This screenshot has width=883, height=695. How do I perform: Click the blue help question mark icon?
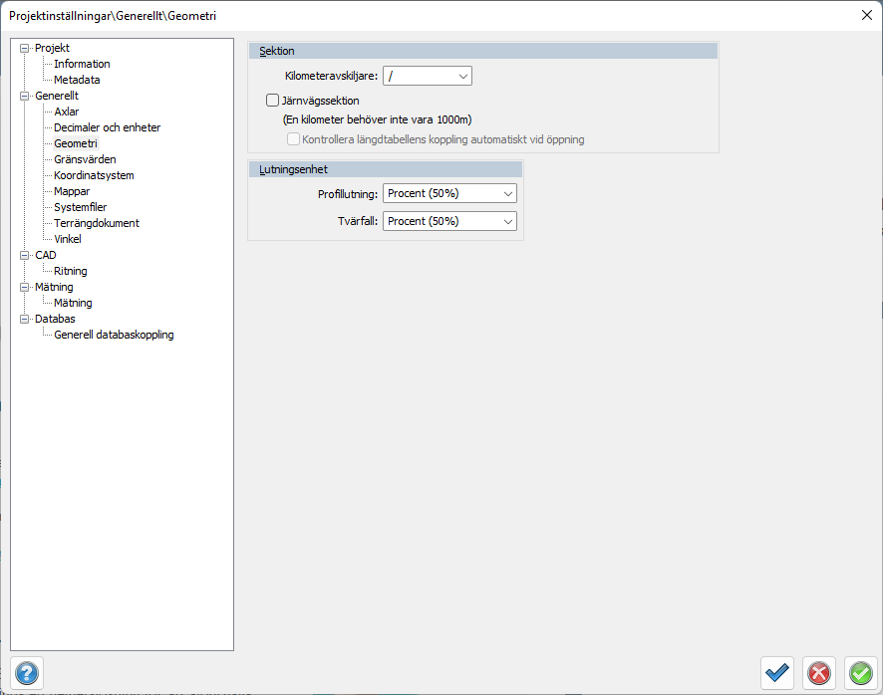[27, 673]
